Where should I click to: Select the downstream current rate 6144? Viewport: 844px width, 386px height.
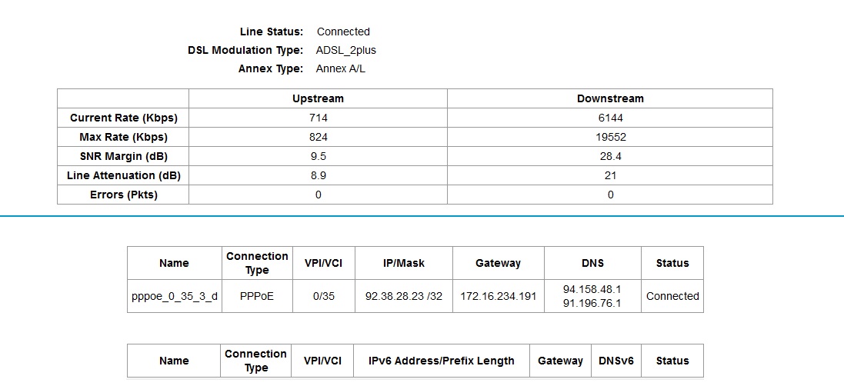coord(610,118)
